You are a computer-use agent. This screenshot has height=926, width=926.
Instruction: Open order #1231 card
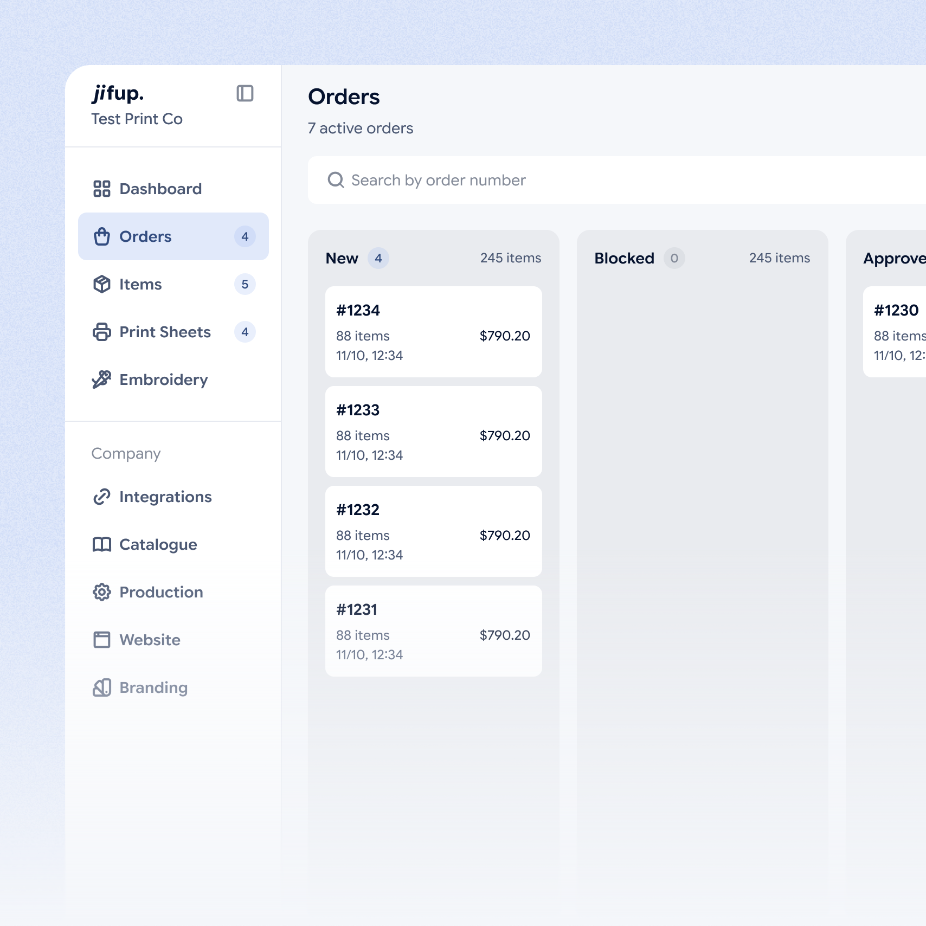[434, 631]
